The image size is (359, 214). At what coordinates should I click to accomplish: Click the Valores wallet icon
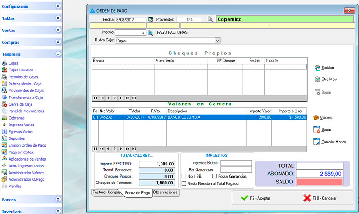(316, 117)
